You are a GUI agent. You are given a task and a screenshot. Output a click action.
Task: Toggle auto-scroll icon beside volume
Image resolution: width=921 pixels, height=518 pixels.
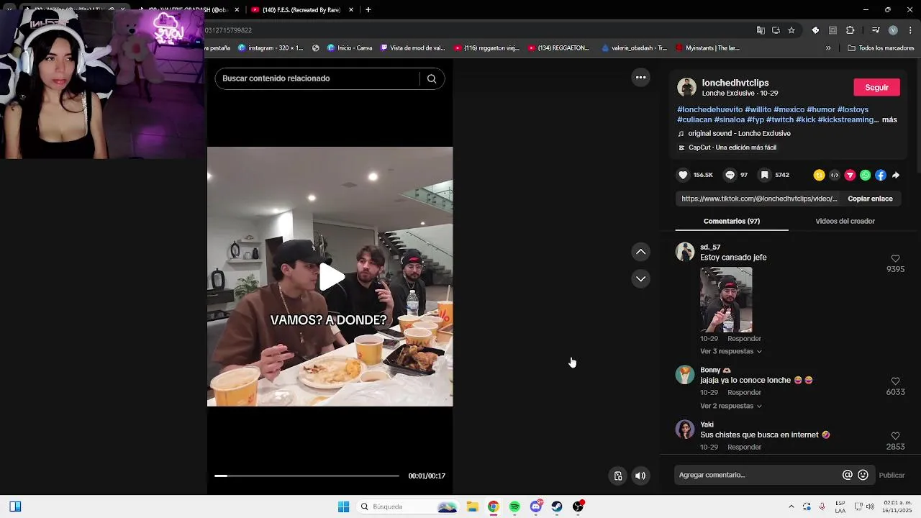point(618,476)
